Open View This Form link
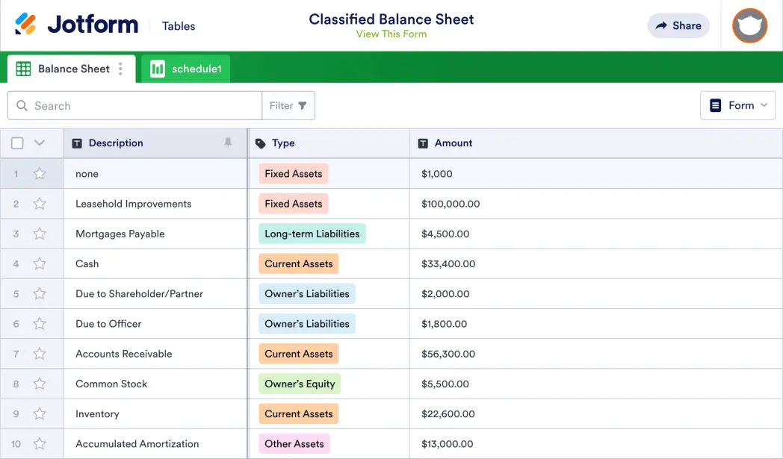The width and height of the screenshot is (783, 459). 391,34
